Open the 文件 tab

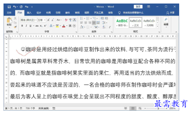(x=9, y=13)
